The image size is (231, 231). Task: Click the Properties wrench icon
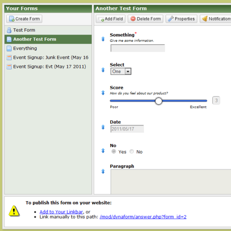click(171, 19)
